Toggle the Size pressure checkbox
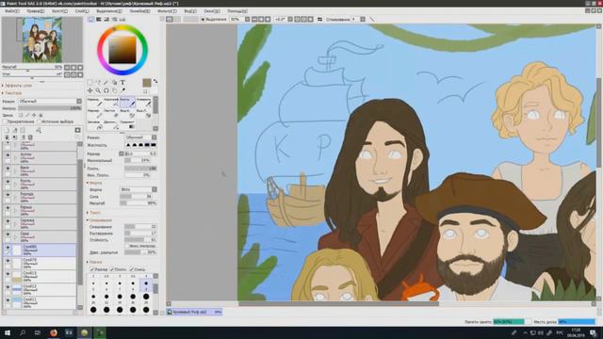 click(92, 269)
